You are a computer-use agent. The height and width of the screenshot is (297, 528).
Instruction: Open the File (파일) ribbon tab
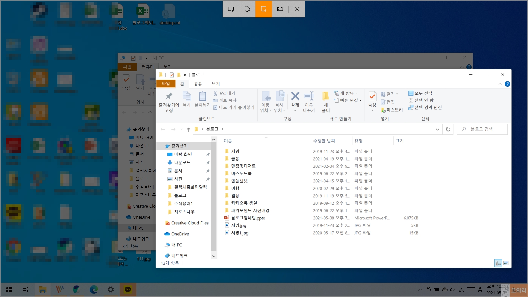coord(165,84)
